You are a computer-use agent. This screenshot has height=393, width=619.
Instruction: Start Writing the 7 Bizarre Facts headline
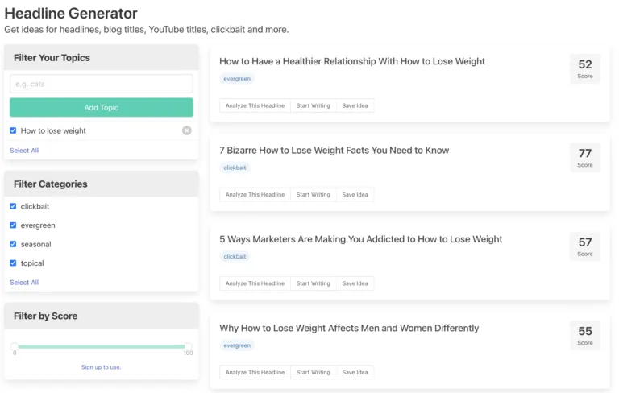click(x=314, y=195)
